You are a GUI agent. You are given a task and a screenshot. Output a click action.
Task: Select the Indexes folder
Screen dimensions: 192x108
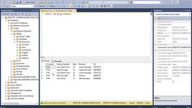click(x=25, y=55)
